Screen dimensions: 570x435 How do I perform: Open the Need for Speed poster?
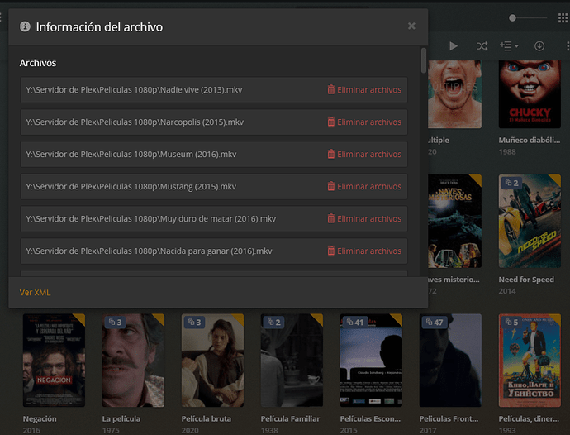[530, 221]
